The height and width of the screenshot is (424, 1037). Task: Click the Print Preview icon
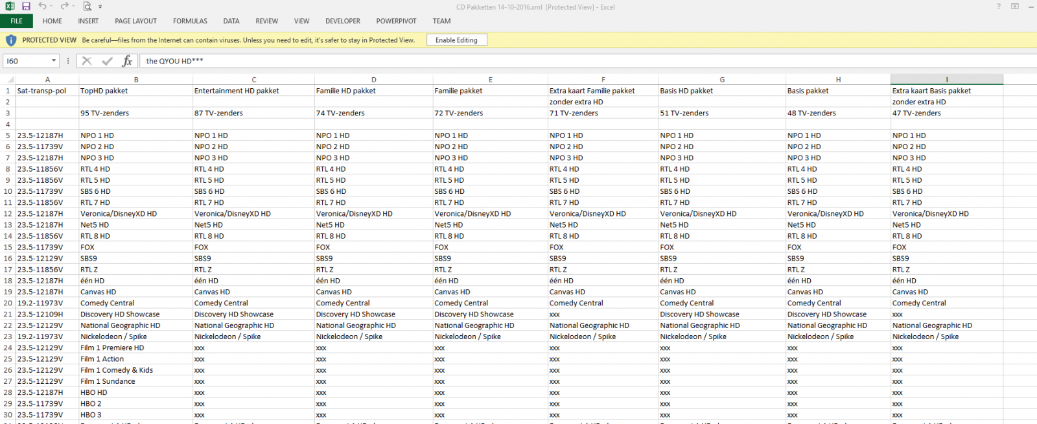pos(87,6)
